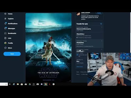Go to Bookmarks label
Screen dimensions: 131x98
(12, 33)
